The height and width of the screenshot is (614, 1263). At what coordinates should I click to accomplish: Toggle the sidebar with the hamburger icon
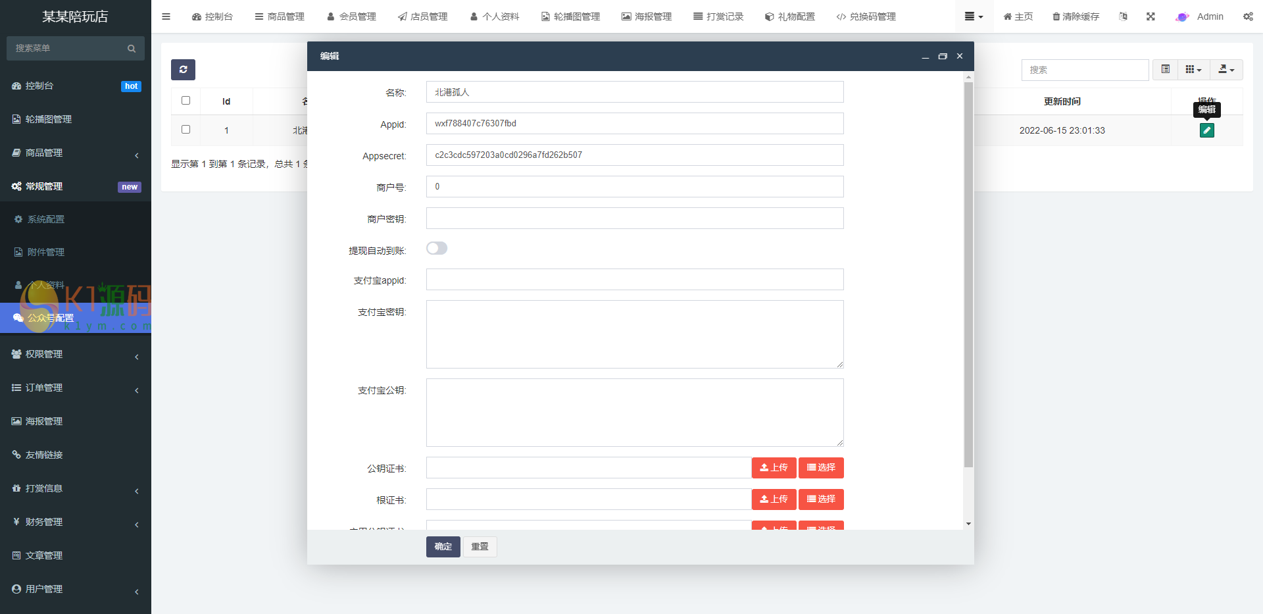(166, 16)
